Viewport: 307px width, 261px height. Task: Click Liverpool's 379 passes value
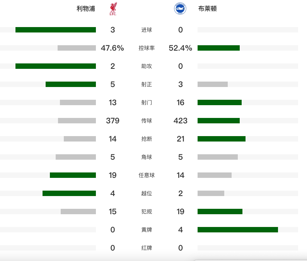(113, 121)
